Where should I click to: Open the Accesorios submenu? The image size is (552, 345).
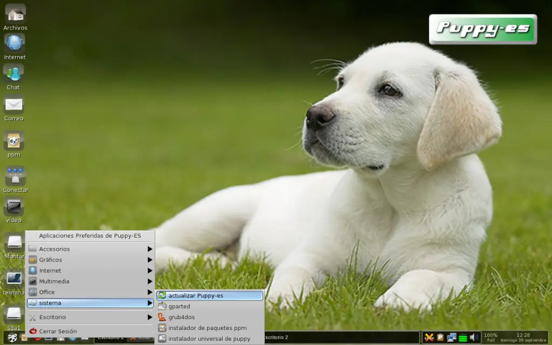pyautogui.click(x=91, y=249)
